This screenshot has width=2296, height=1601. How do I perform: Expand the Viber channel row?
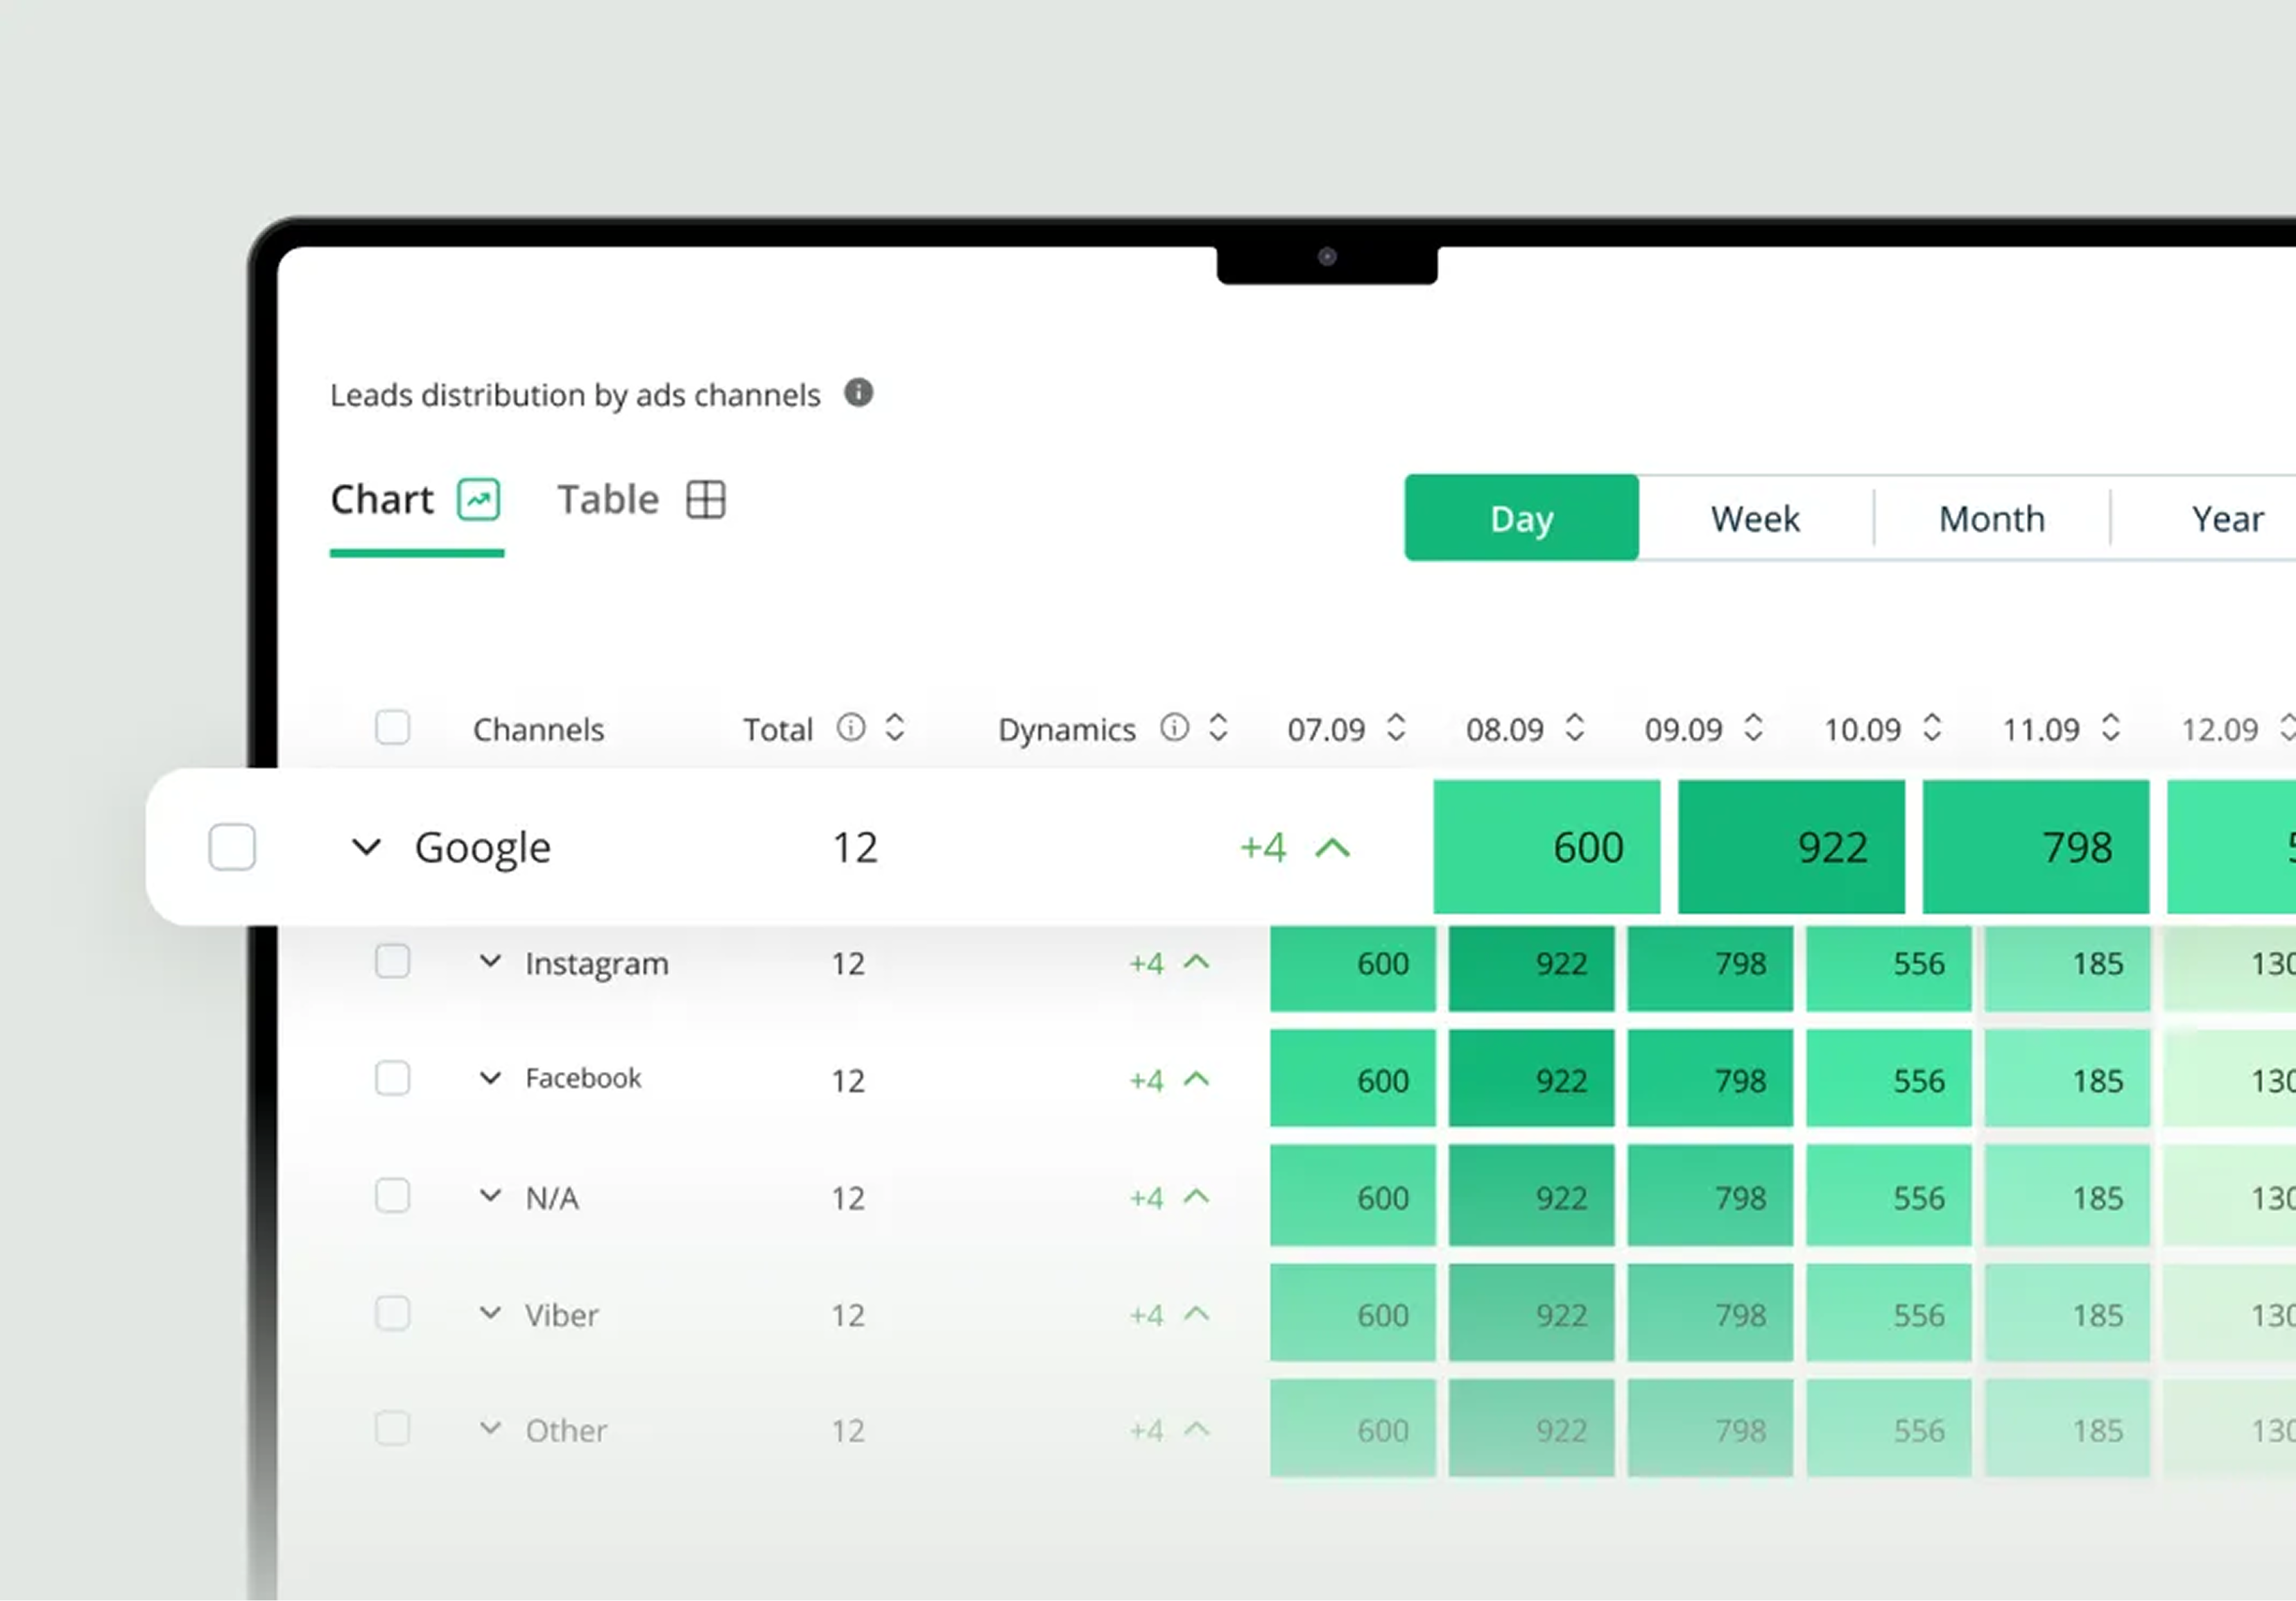tap(490, 1313)
